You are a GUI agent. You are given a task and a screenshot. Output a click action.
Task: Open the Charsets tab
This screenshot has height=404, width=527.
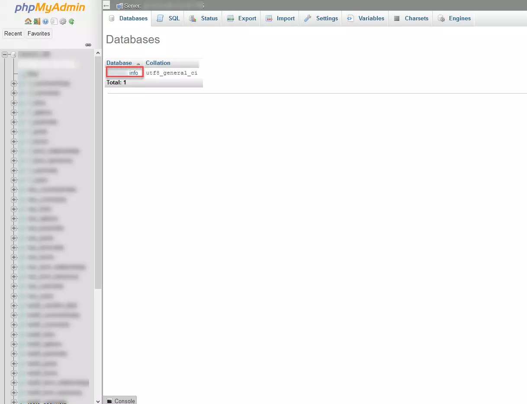point(411,19)
